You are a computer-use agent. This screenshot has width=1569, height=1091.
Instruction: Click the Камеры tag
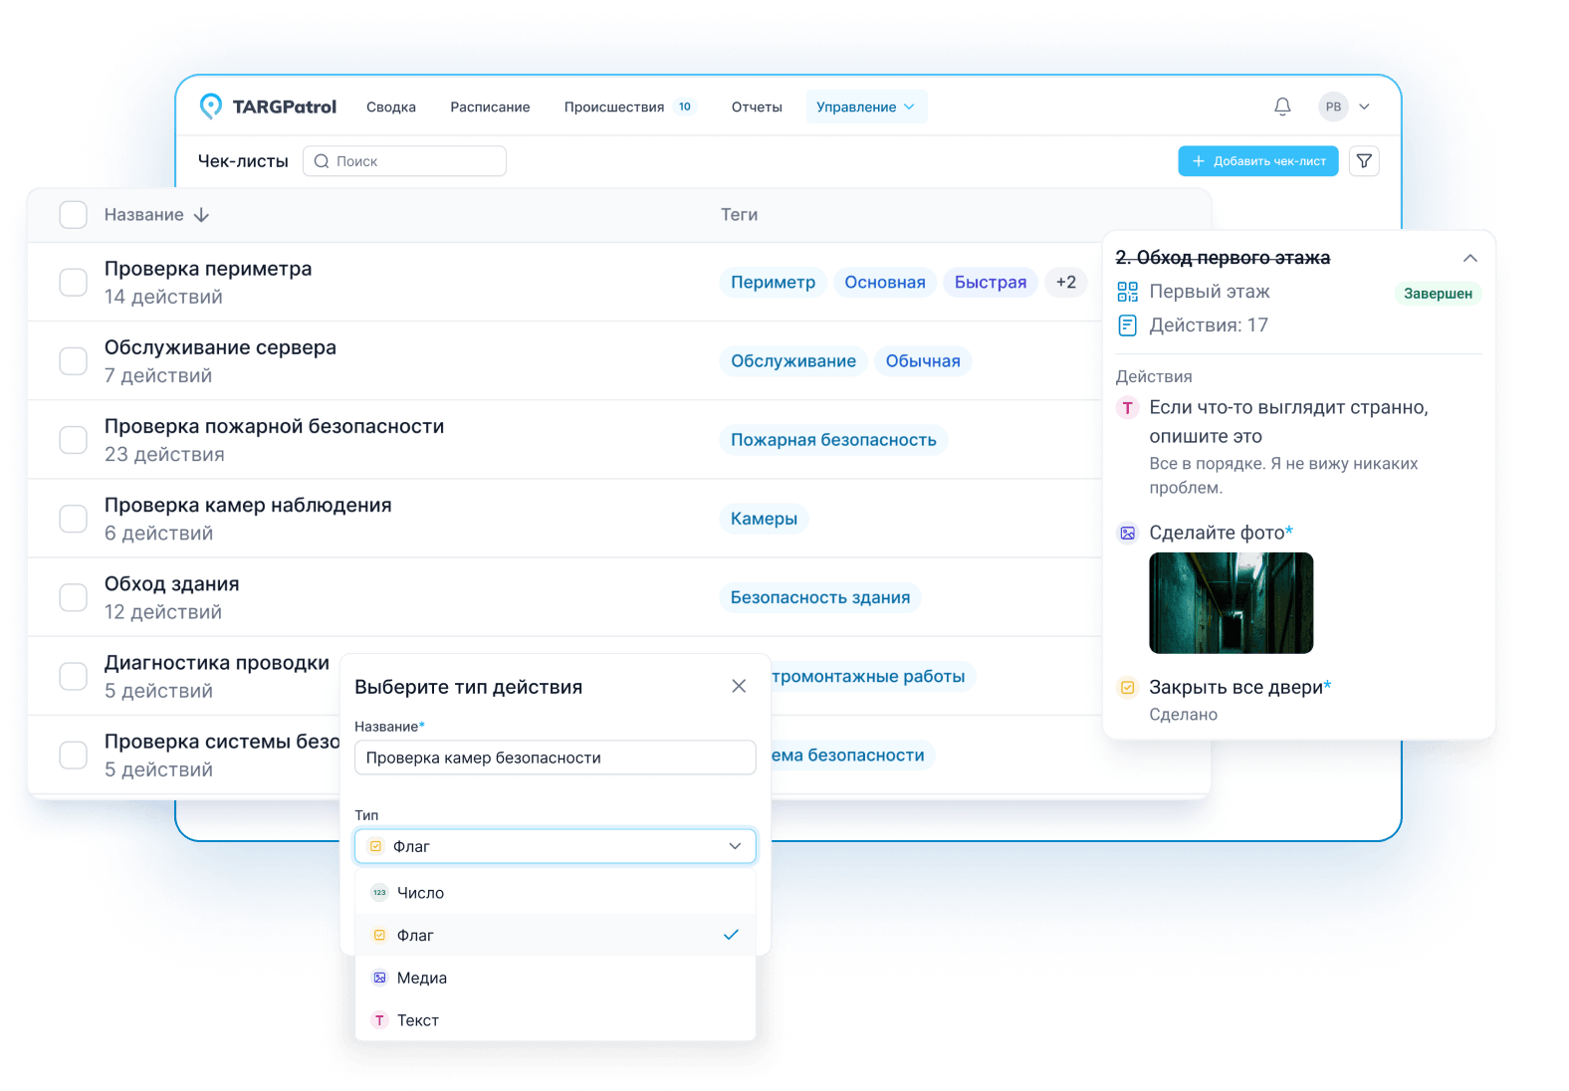pyautogui.click(x=764, y=519)
